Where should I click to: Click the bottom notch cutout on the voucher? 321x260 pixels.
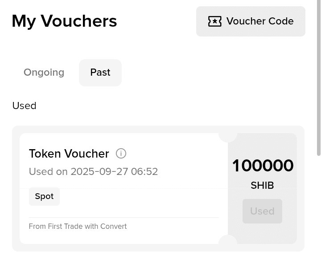tap(228, 241)
